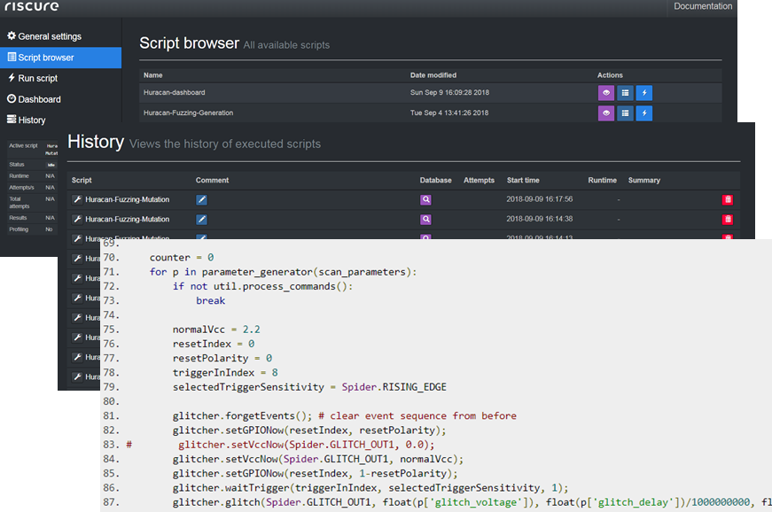This screenshot has height=512, width=772.
Task: Run Huracan-Fuzzing-Generation with the lightning bolt icon
Action: click(x=644, y=112)
